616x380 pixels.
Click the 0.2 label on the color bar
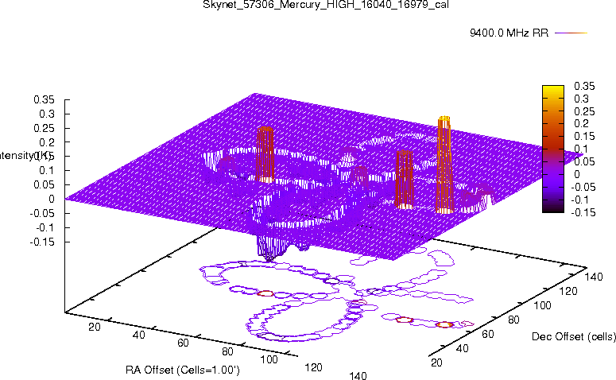[x=582, y=123]
